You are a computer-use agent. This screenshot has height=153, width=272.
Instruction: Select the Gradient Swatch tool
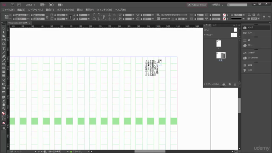[3, 88]
